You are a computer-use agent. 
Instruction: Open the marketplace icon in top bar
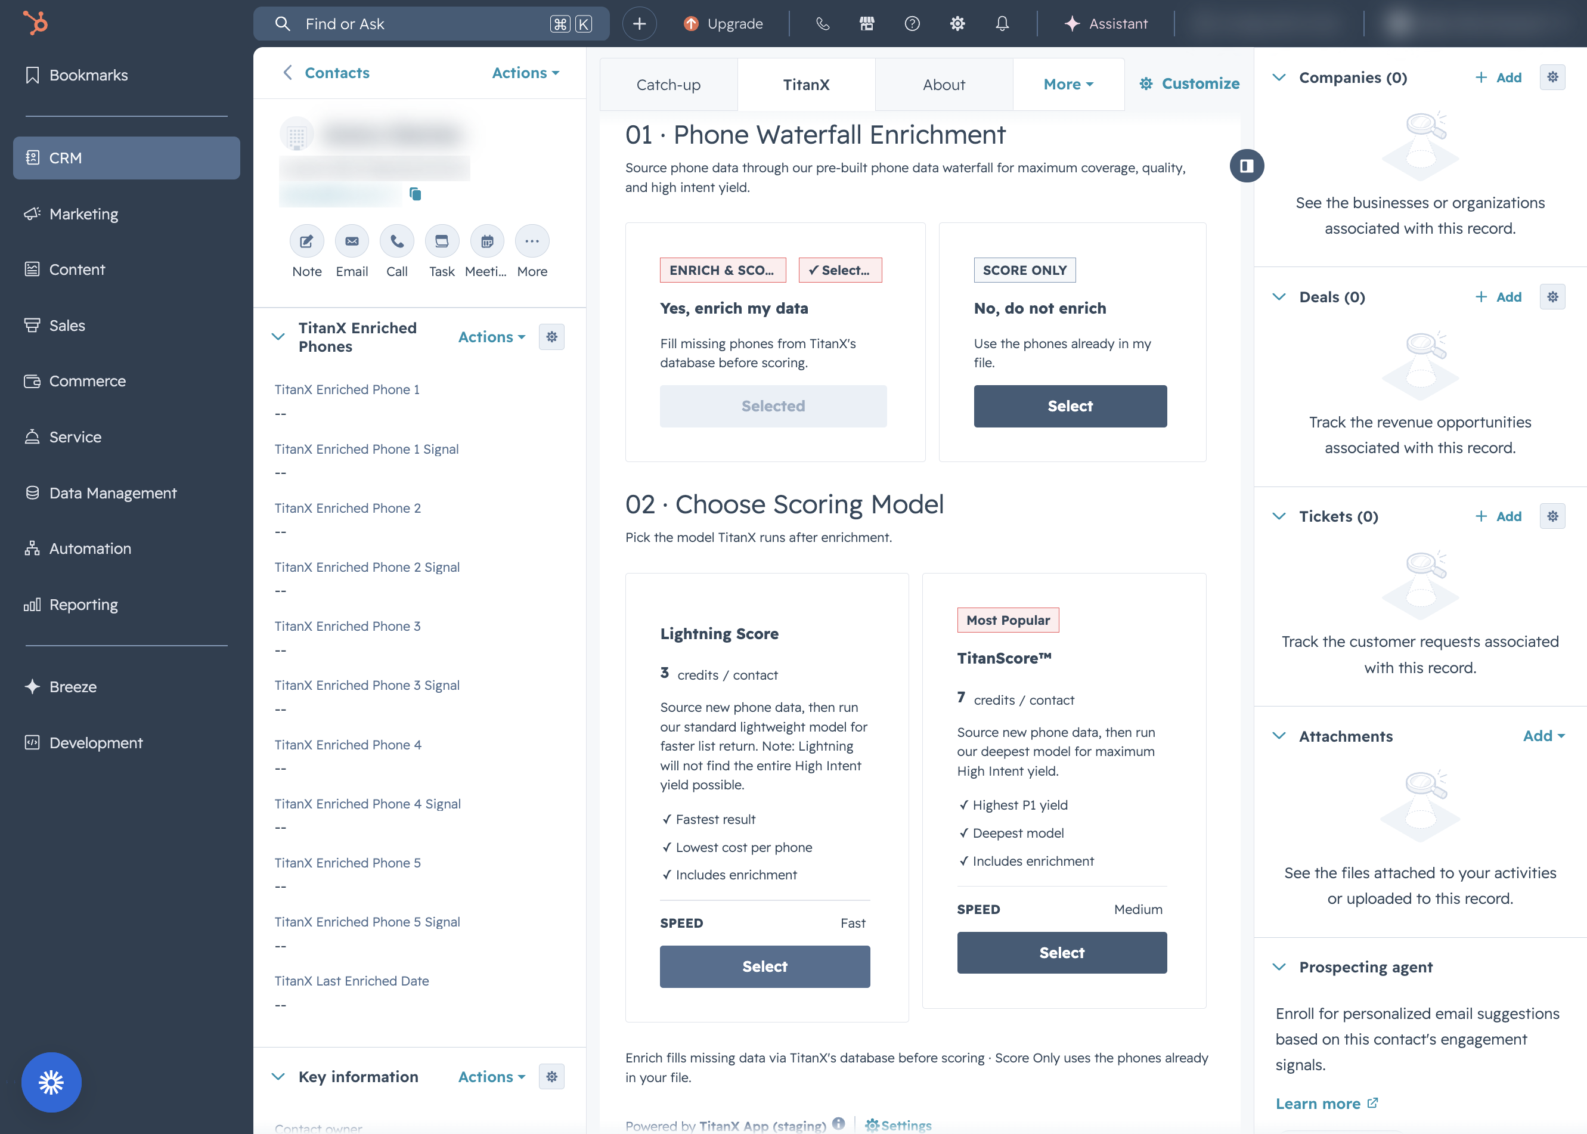click(x=866, y=24)
